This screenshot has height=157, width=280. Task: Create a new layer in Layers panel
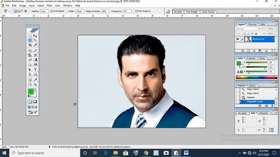coord(266,51)
